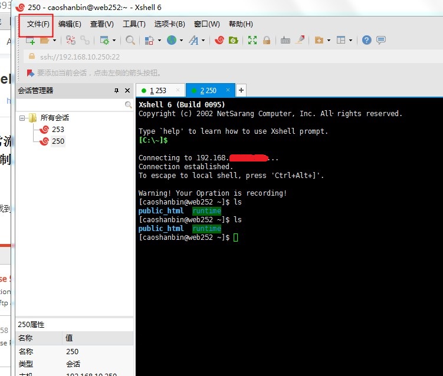Open the 查看(V) menu
Screen dimensions: 443x376
(101, 24)
